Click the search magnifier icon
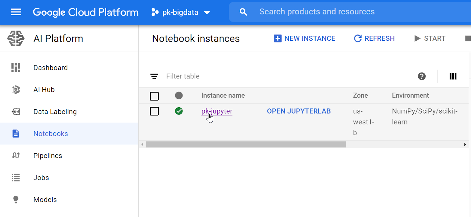Image resolution: width=471 pixels, height=217 pixels. coord(243,12)
